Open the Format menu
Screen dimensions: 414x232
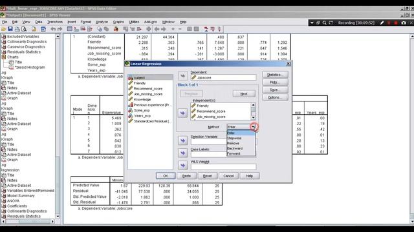pos(85,22)
